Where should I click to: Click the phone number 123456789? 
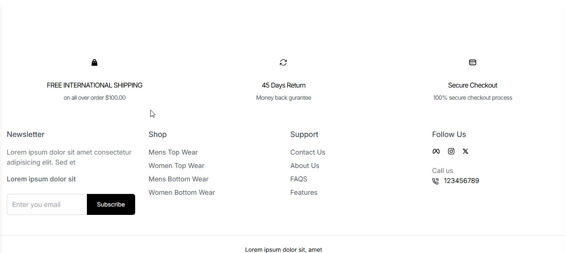coord(461,181)
